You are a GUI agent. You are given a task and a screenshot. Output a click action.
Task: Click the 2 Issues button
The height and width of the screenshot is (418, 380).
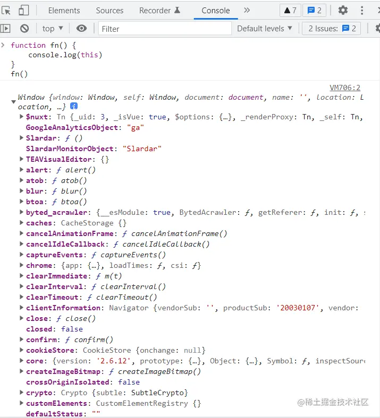[x=332, y=28]
